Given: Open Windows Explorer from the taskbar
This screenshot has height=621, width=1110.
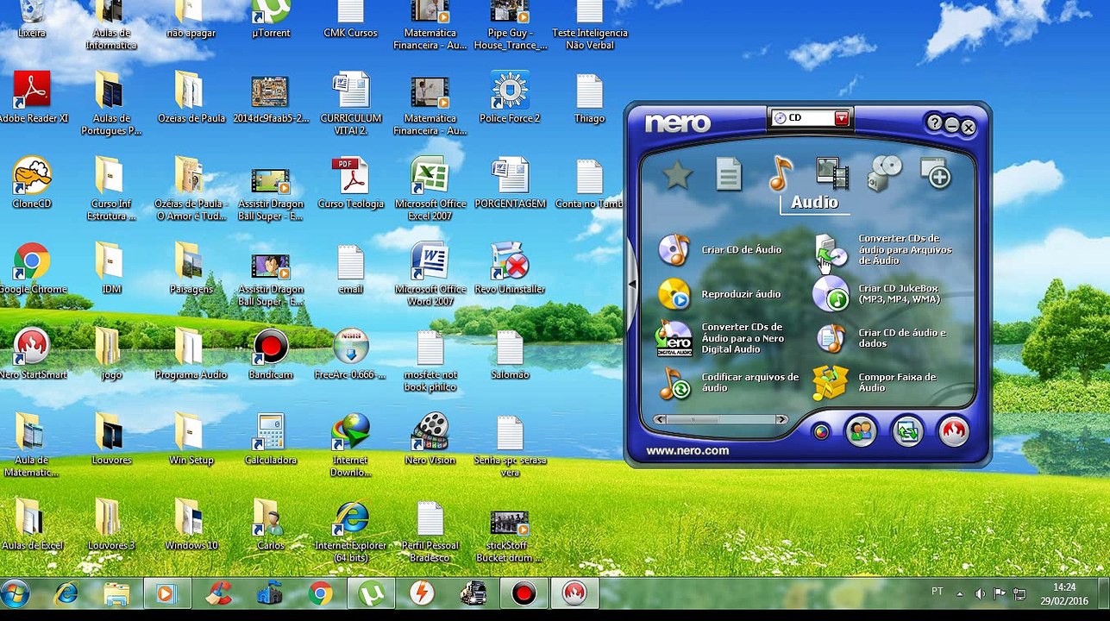Looking at the screenshot, I should (116, 593).
